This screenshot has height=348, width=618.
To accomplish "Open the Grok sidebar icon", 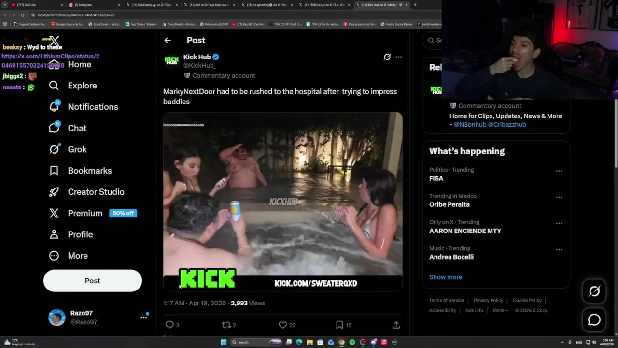I will coord(54,149).
